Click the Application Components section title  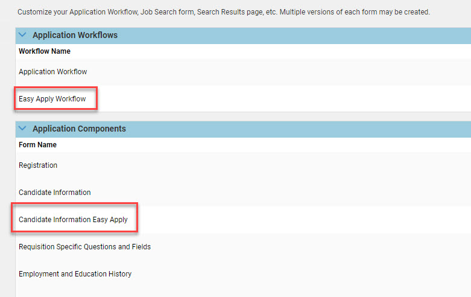pyautogui.click(x=79, y=129)
